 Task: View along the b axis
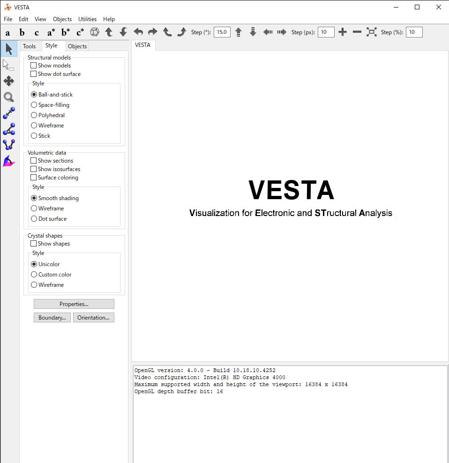[x=22, y=32]
